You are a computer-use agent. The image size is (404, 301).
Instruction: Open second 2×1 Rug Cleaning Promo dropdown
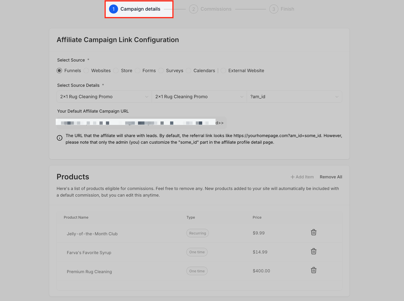pyautogui.click(x=199, y=97)
